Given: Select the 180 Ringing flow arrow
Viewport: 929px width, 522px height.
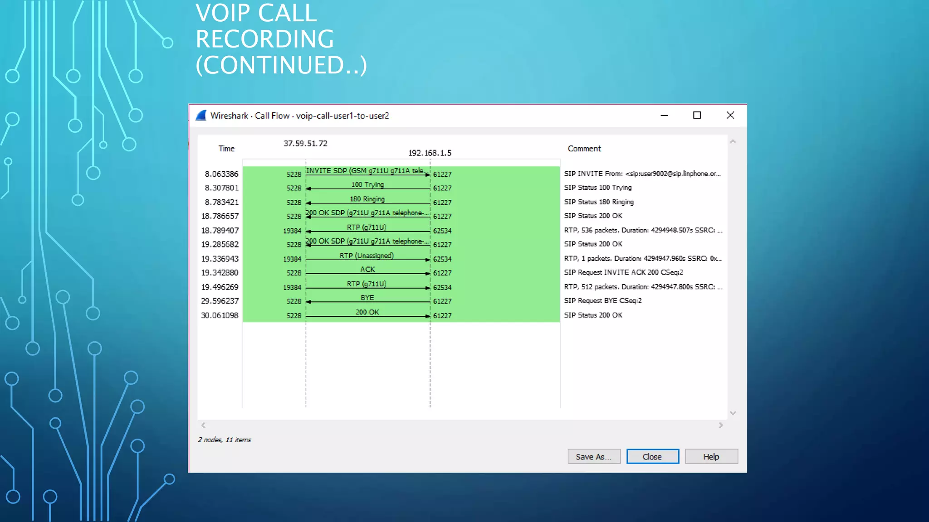Looking at the screenshot, I should [x=367, y=203].
